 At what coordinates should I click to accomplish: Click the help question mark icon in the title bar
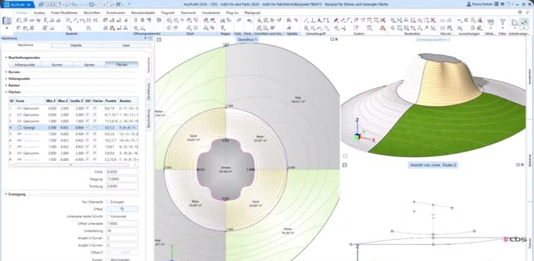pos(508,4)
